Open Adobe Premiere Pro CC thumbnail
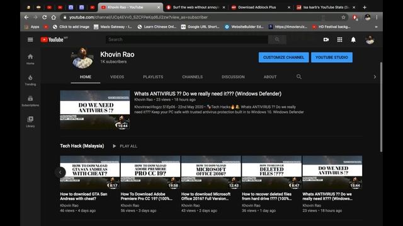Screen dimensions: 403x226 [150, 172]
